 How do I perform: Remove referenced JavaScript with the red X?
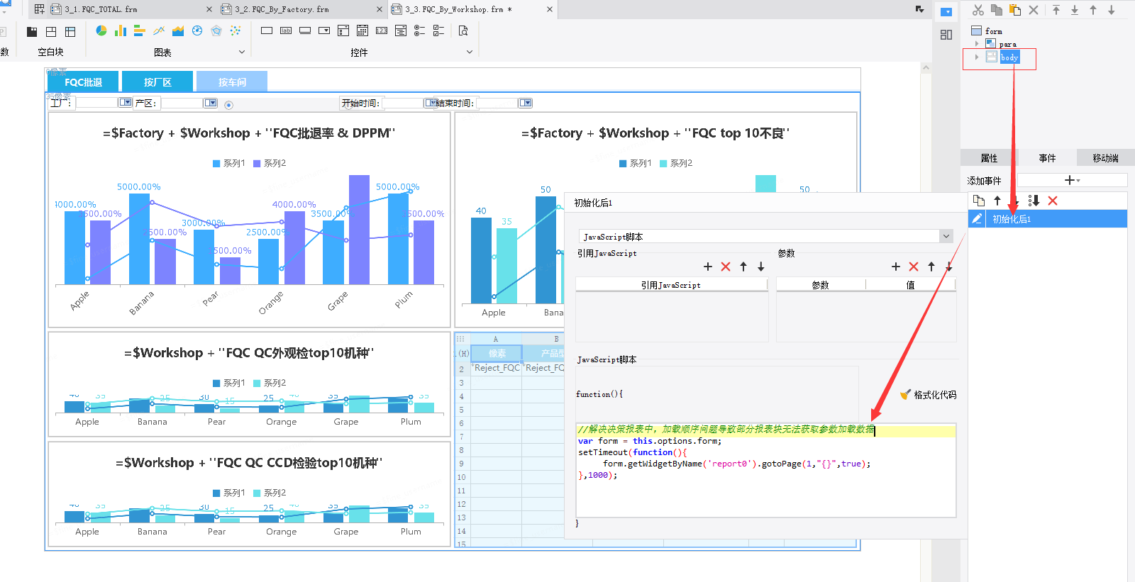tap(726, 267)
